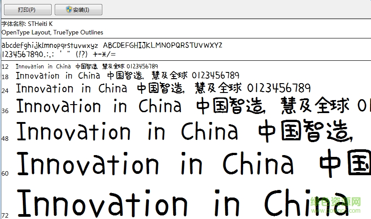Screen dimensions: 371x219
Task: Click the size label '60'
Action: click(5, 173)
